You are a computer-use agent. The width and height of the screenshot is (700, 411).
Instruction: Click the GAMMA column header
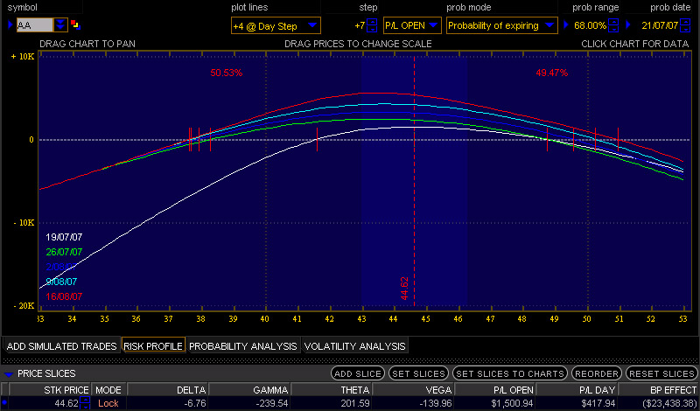pos(249,390)
